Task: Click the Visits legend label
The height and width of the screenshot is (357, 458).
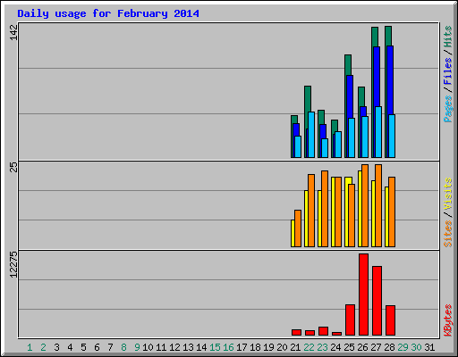Action: point(447,194)
